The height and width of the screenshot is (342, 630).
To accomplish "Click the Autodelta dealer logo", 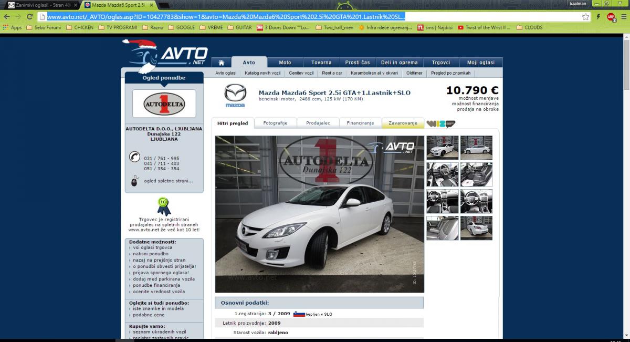I will pyautogui.click(x=164, y=103).
